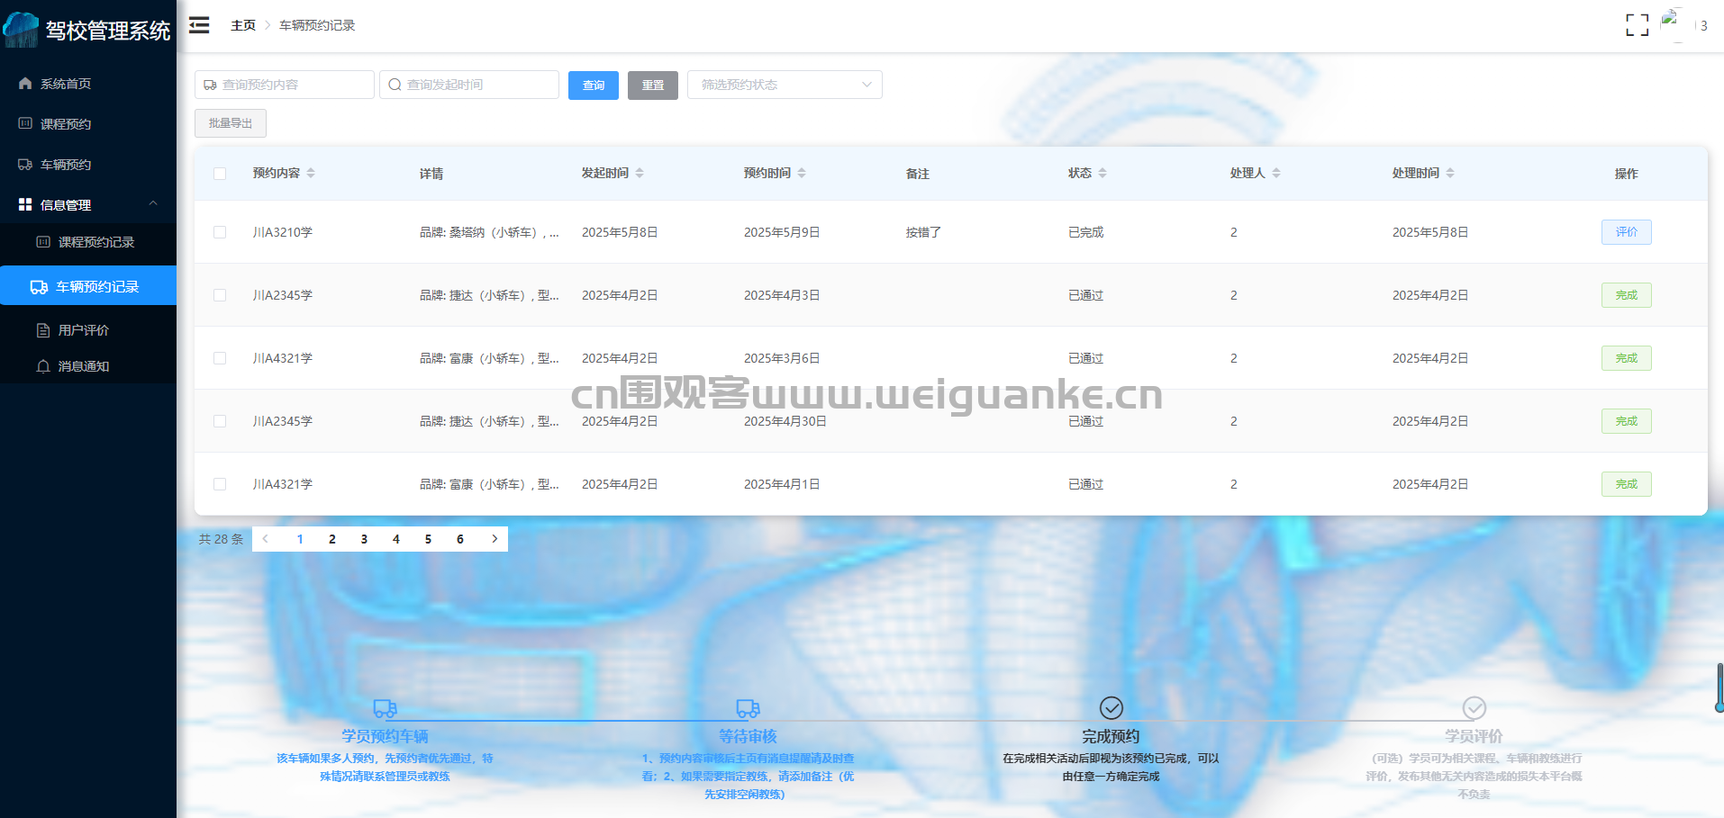Open 系统首页 in sidebar
The width and height of the screenshot is (1724, 818).
pyautogui.click(x=88, y=84)
